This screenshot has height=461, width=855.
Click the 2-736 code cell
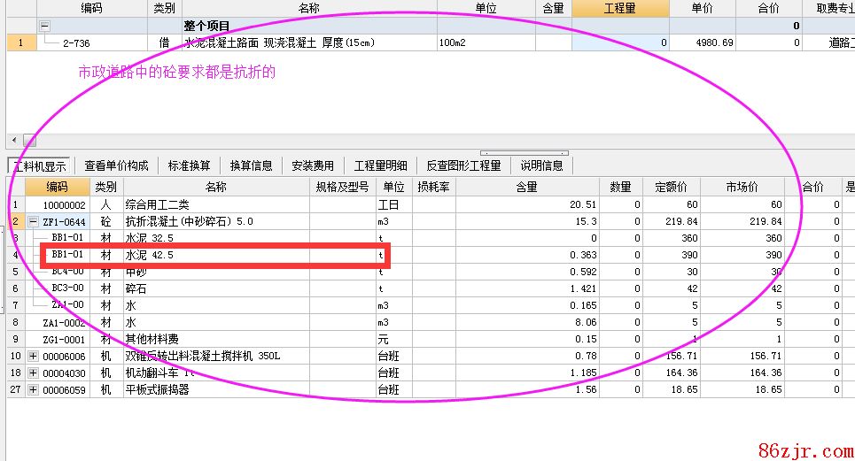[75, 42]
